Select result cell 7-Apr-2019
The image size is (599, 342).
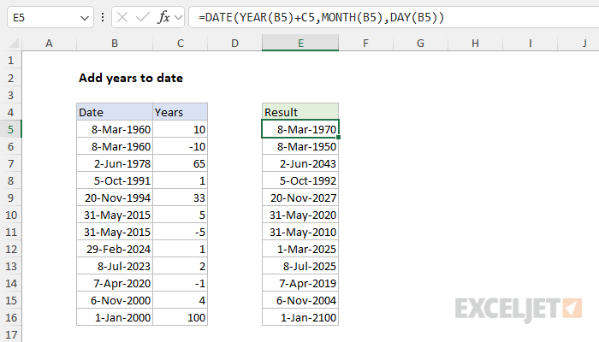(300, 283)
